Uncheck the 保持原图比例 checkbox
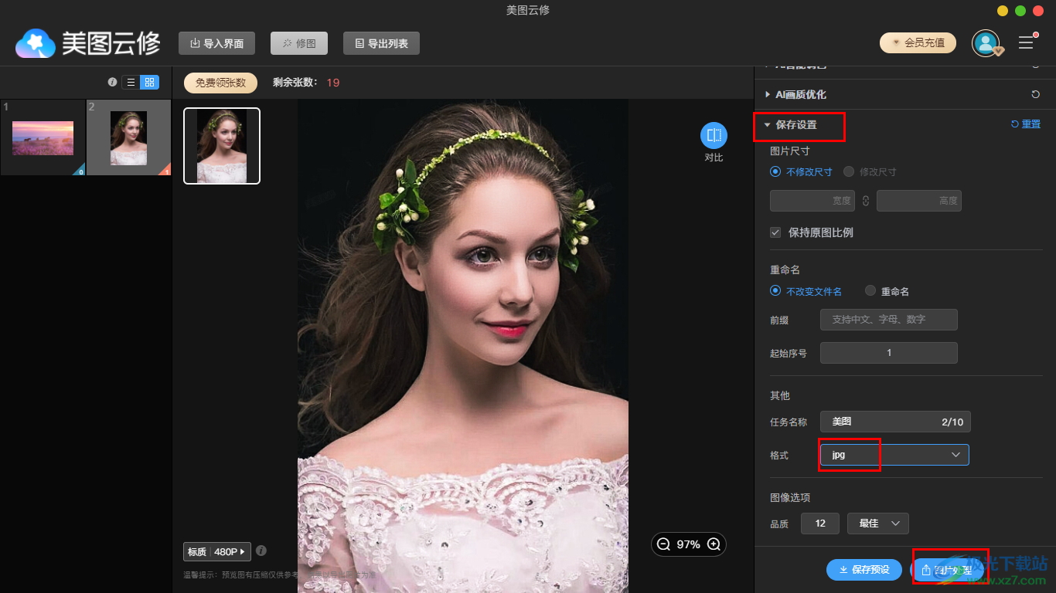 coord(775,232)
